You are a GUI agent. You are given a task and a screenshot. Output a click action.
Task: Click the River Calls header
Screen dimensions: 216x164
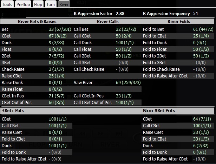tap(108, 22)
